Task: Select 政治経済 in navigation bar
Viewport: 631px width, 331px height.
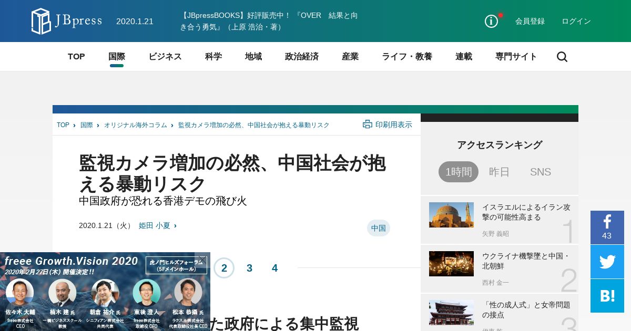Action: pyautogui.click(x=302, y=57)
